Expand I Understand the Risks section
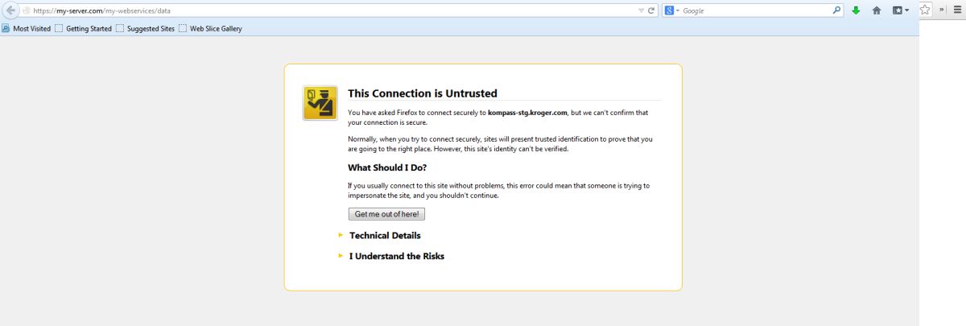This screenshot has height=326, width=966. click(x=391, y=256)
